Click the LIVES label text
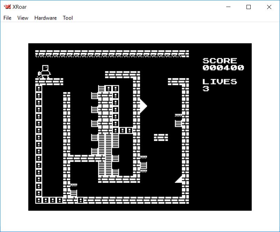 (220, 82)
